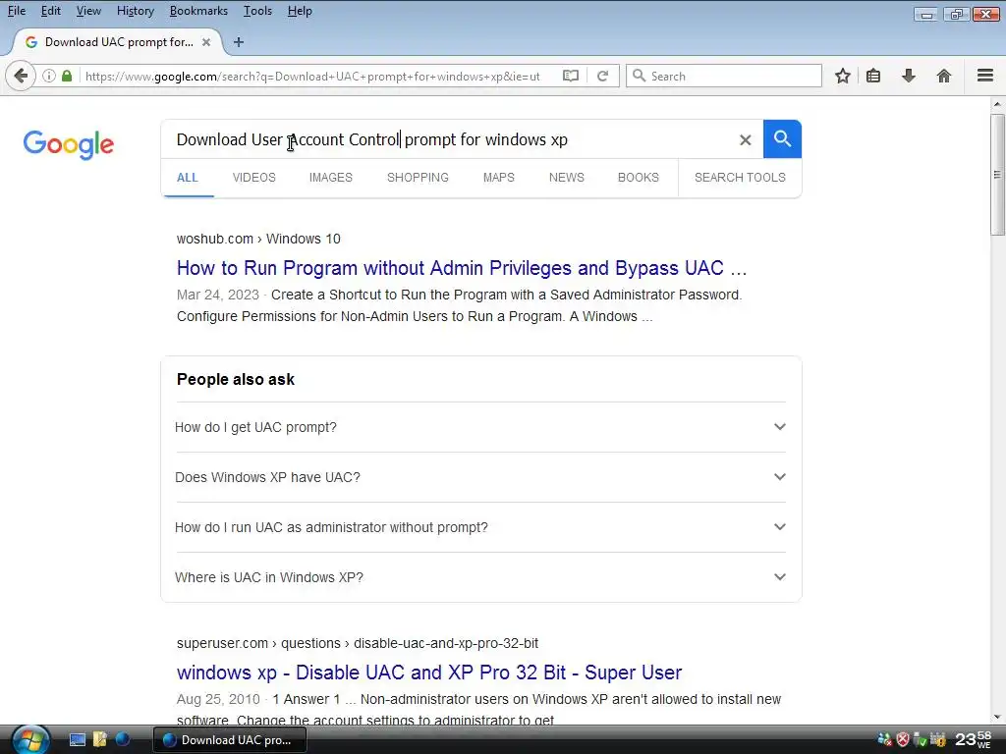Open the Edit menu

click(x=51, y=11)
